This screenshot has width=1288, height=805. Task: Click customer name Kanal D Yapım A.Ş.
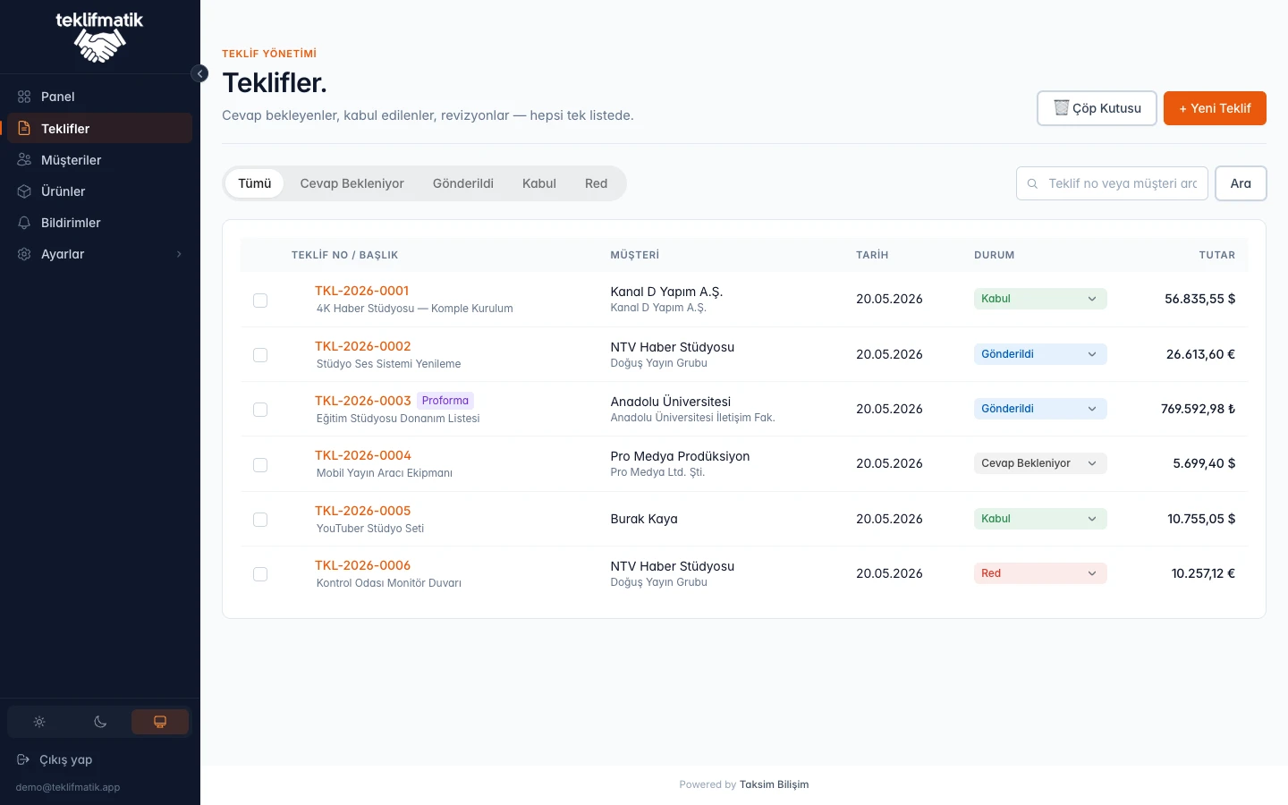(666, 292)
